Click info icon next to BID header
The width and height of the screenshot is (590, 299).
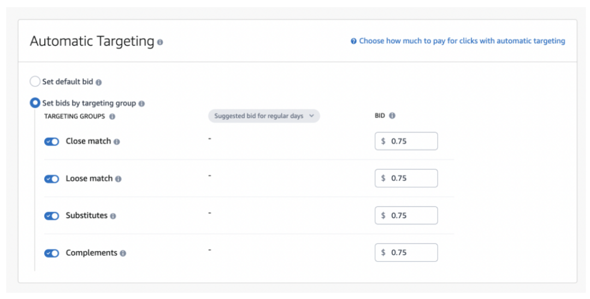click(392, 116)
